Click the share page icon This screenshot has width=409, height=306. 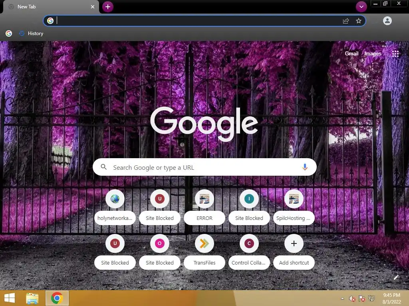346,21
